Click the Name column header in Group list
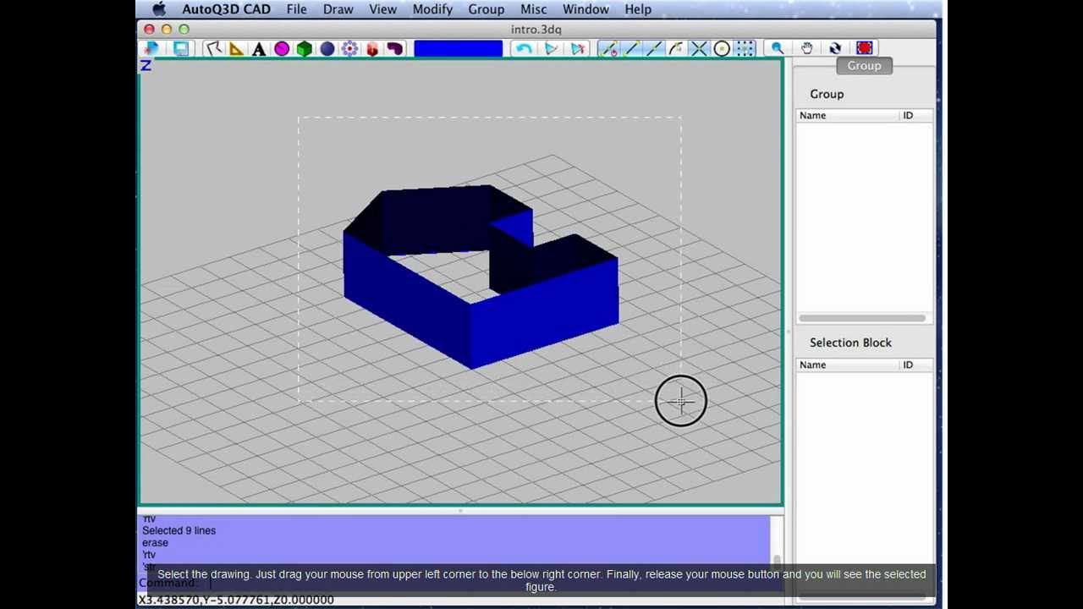 click(849, 115)
